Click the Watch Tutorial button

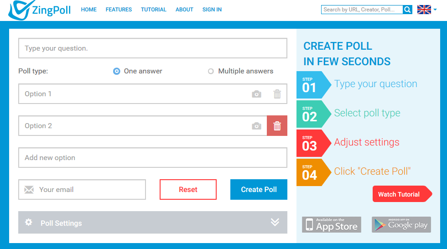point(400,194)
